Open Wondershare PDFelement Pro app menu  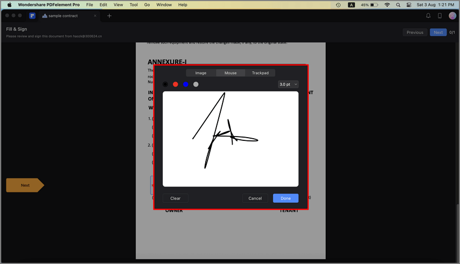click(x=48, y=5)
